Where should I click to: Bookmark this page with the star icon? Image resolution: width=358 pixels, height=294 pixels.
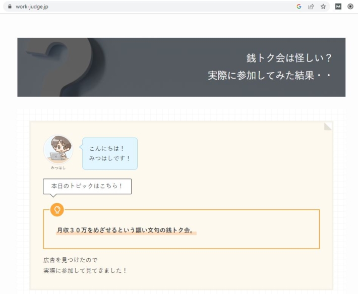point(323,7)
